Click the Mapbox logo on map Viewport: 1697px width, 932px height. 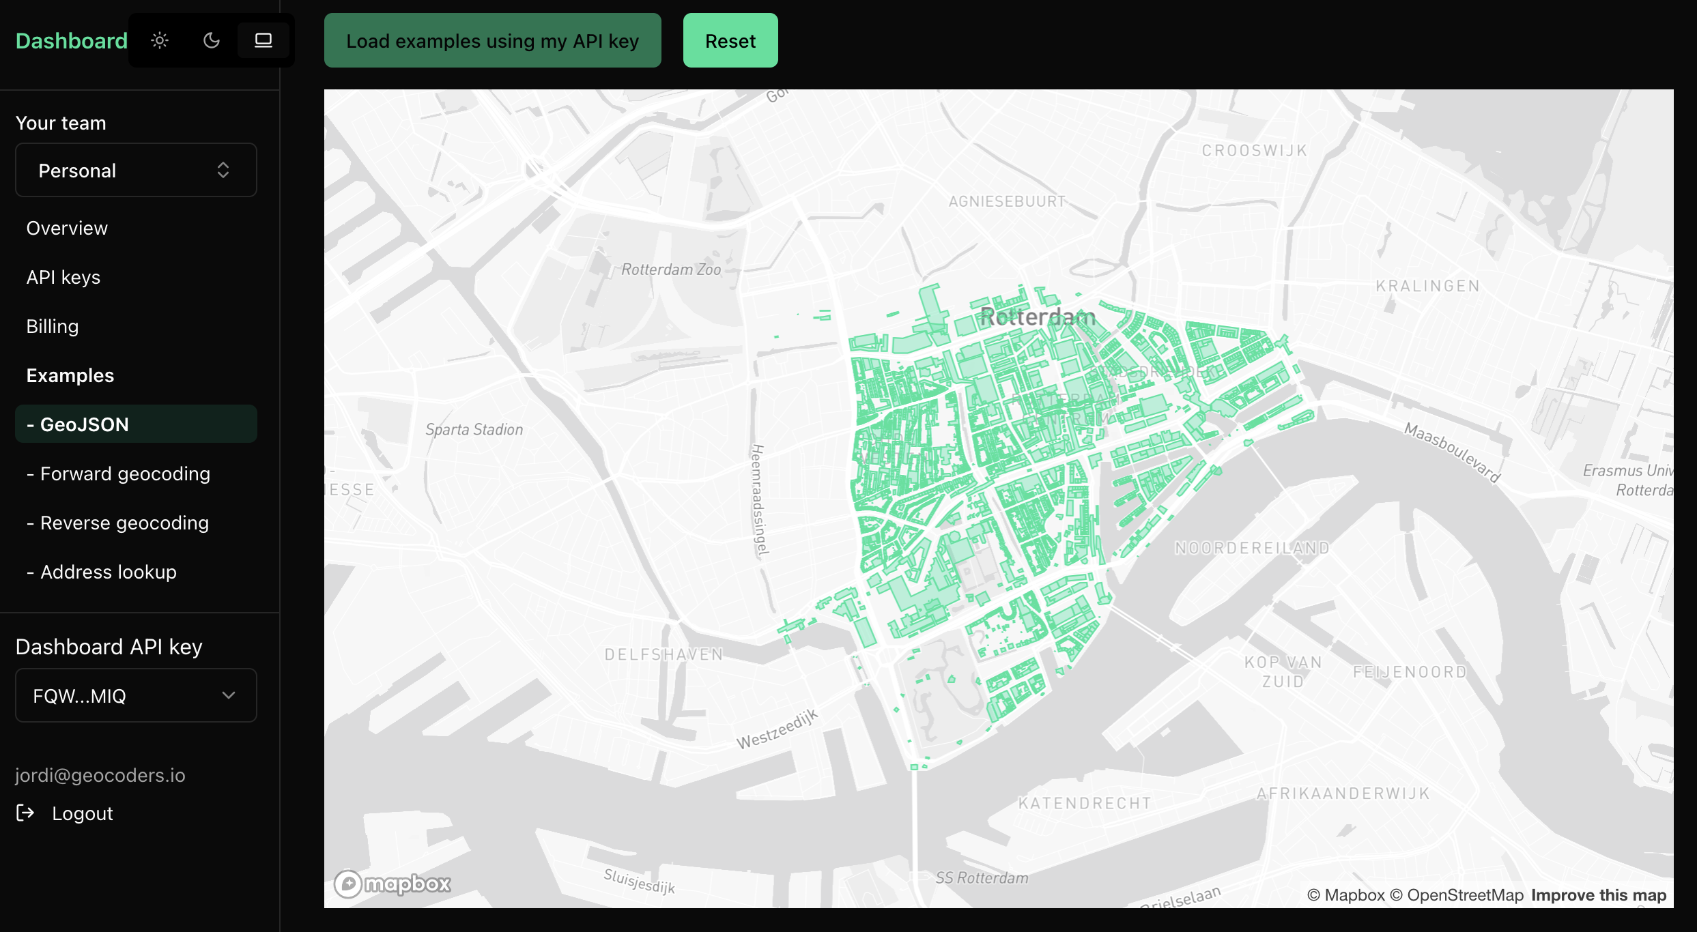click(393, 884)
